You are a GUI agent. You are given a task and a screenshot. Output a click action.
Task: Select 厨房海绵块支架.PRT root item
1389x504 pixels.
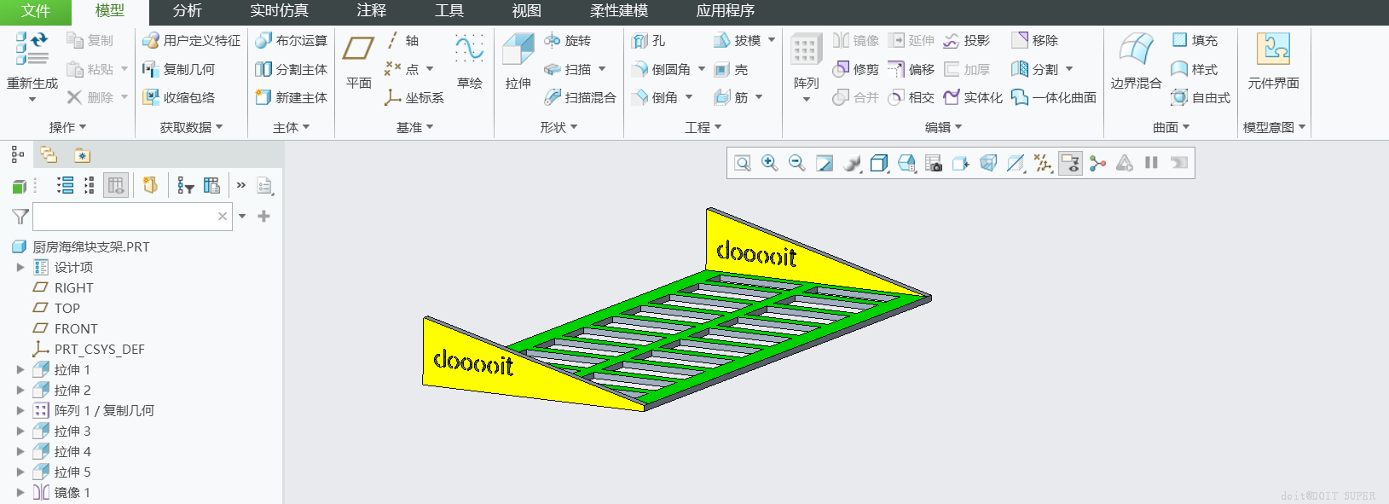(x=81, y=246)
